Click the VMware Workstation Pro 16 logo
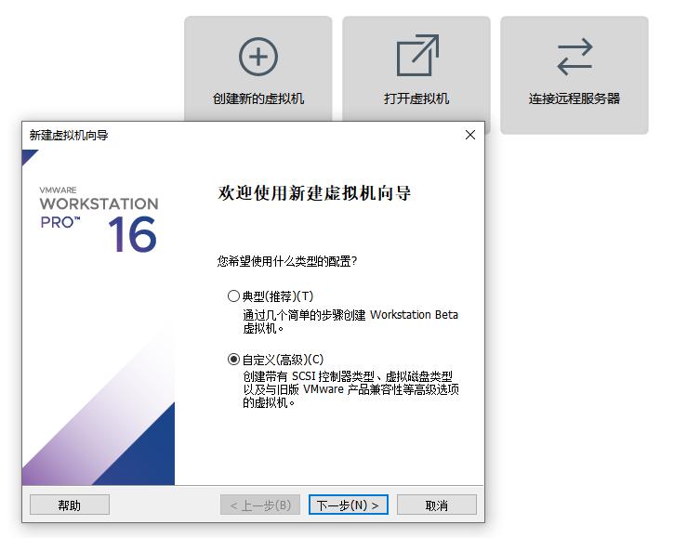The image size is (700, 538). click(x=99, y=219)
